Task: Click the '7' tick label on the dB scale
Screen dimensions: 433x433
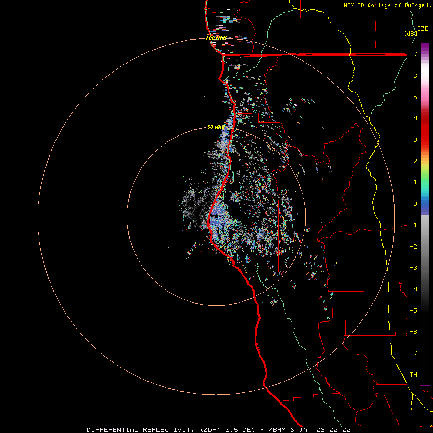Action: 415,54
